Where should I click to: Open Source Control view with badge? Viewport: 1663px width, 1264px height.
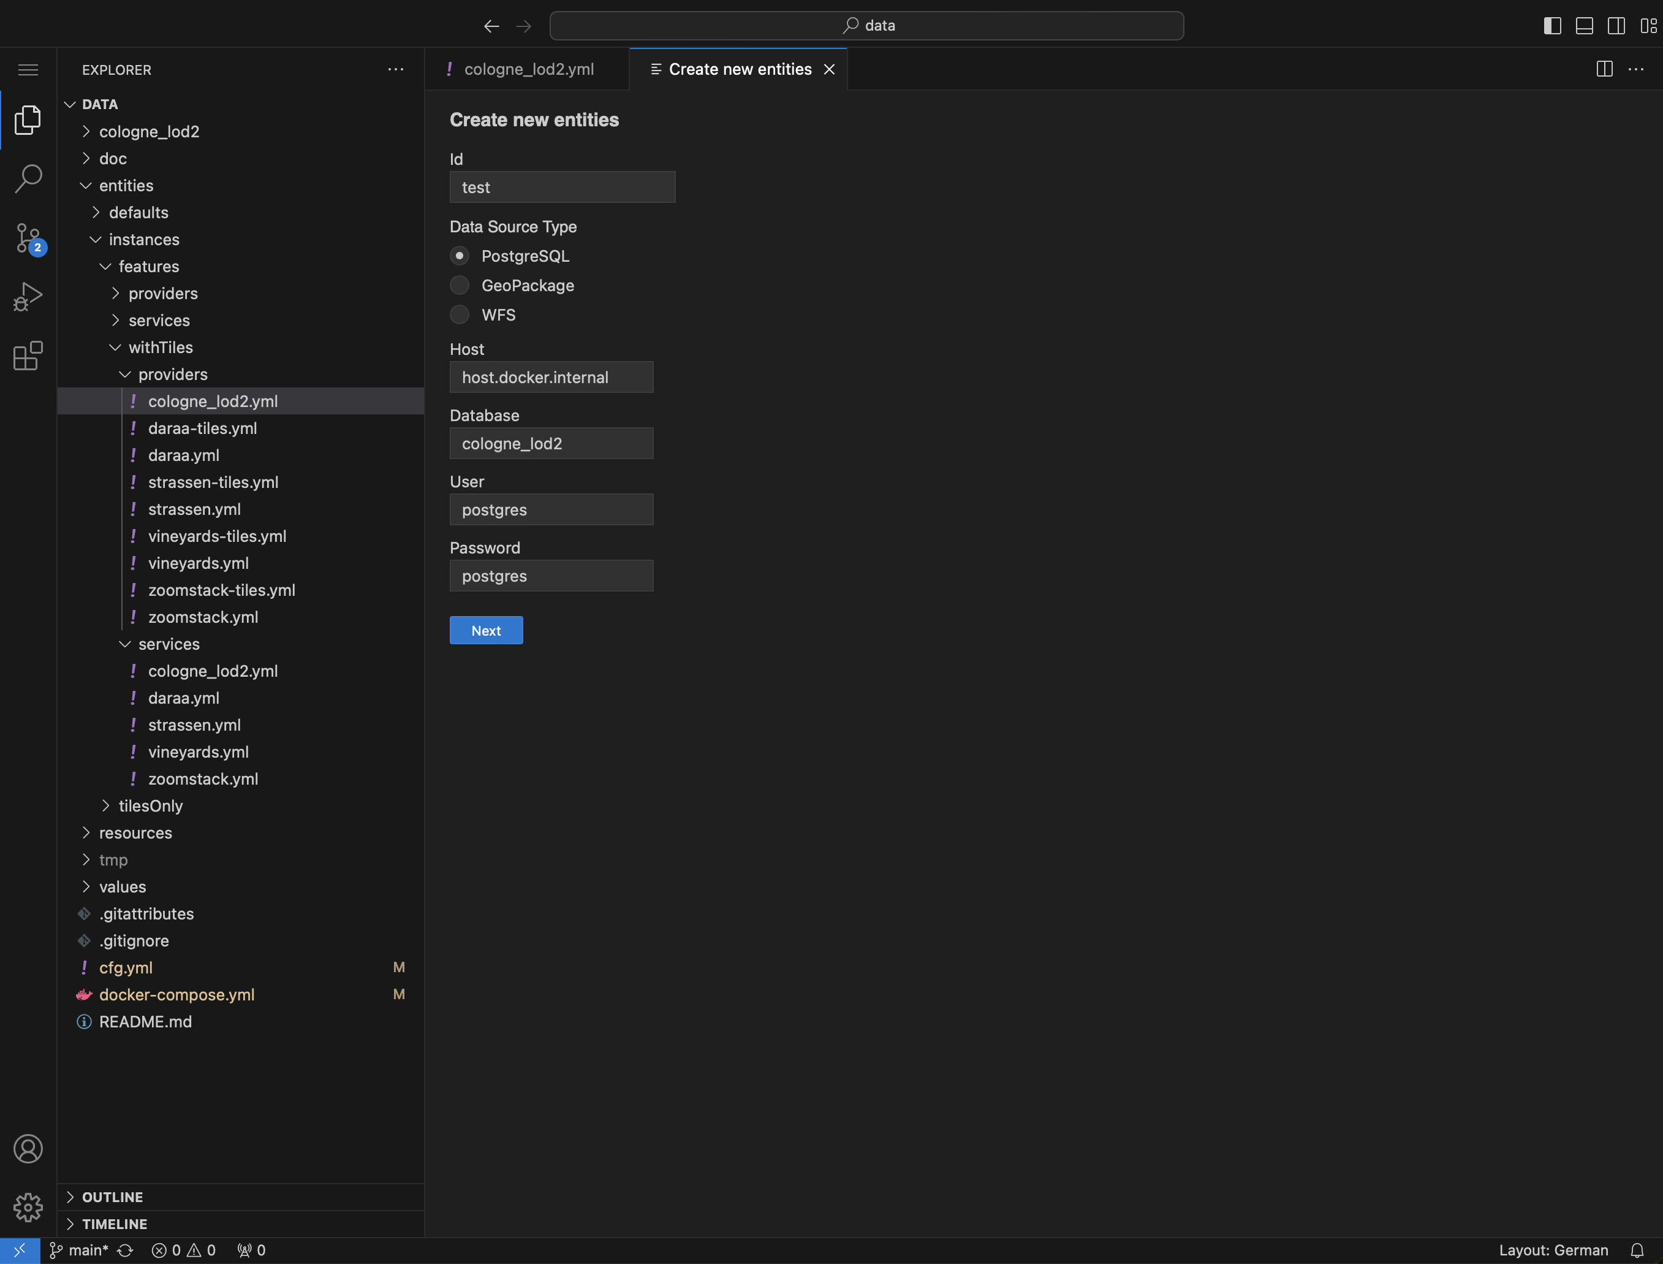click(28, 238)
